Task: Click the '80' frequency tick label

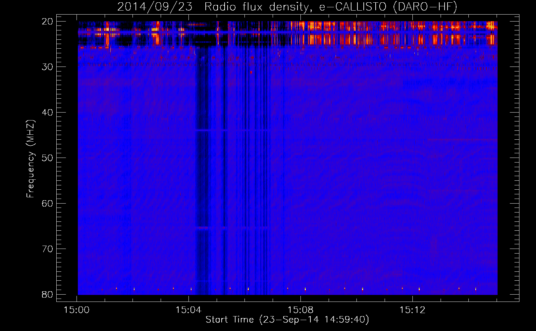Action: tap(48, 295)
